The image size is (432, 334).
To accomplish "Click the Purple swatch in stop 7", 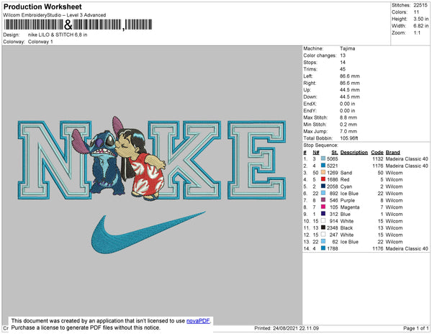I will pos(323,200).
